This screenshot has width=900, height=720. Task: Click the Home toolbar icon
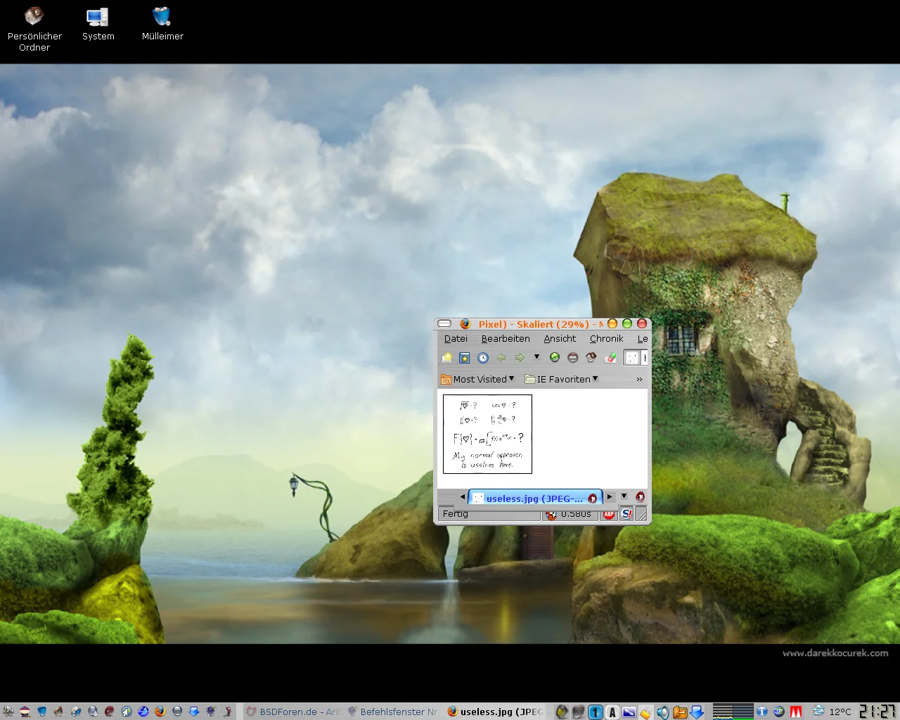pos(591,358)
